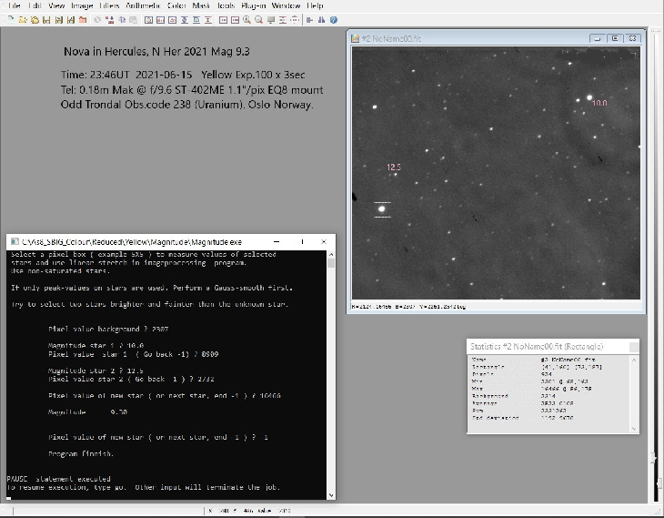Minimize the NoName00.fit image window

tap(596, 38)
